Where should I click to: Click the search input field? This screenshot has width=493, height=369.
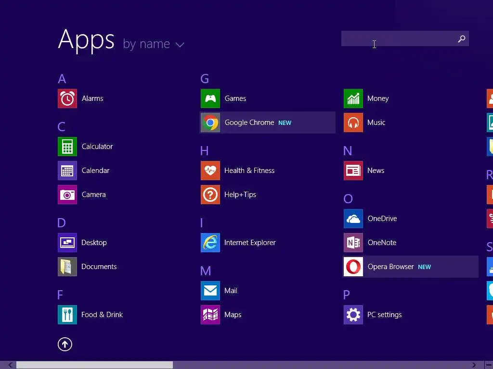click(405, 38)
